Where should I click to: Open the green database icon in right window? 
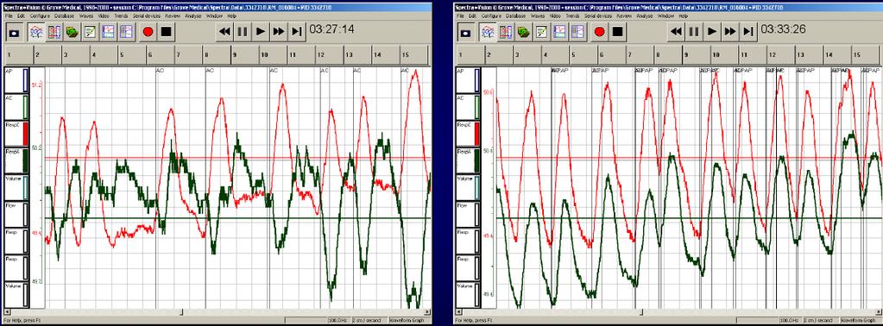click(x=524, y=32)
